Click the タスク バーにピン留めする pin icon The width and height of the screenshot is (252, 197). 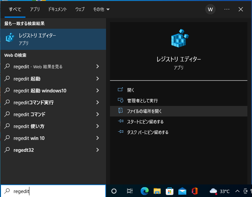click(x=121, y=132)
